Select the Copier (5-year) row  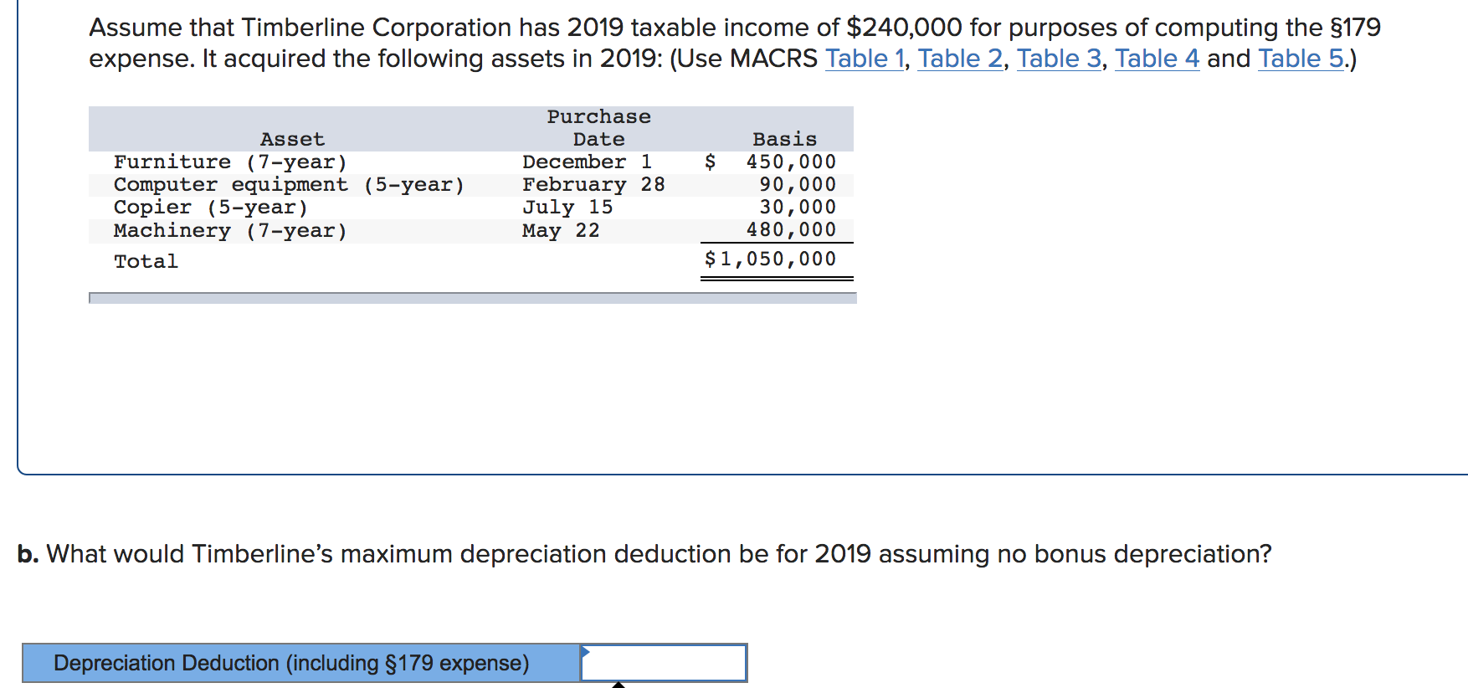210,208
